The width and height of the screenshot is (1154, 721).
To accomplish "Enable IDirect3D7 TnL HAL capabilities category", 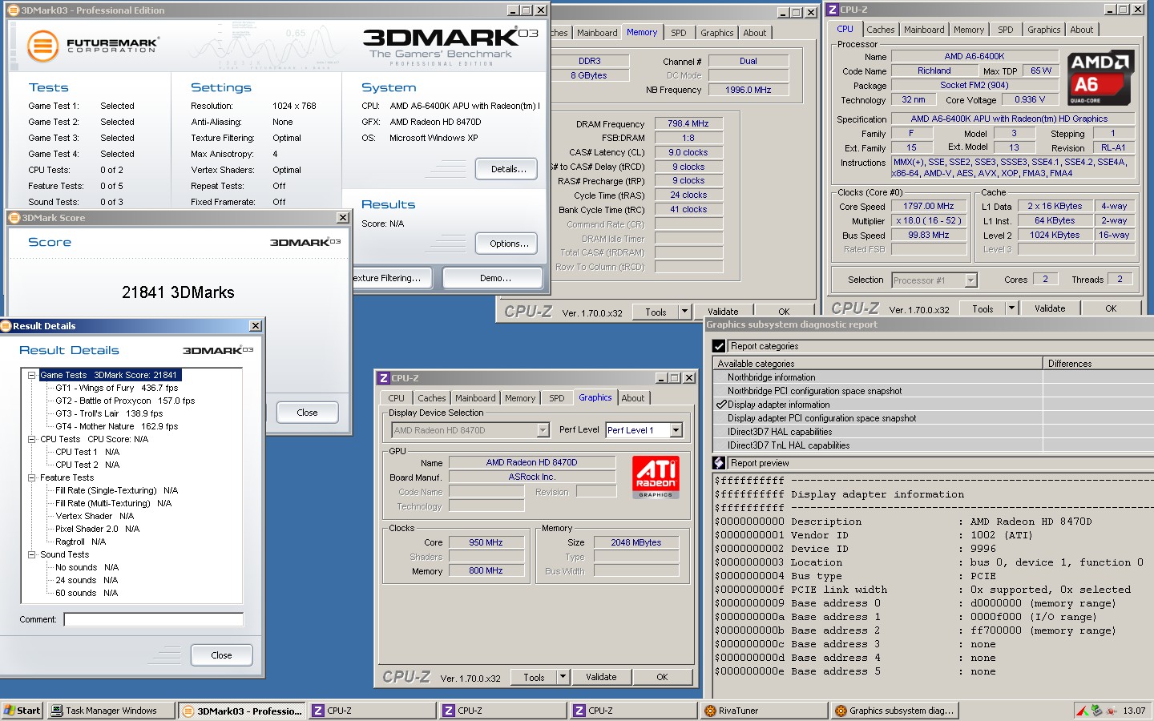I will coord(878,445).
